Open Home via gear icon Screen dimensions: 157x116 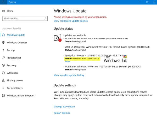3,11
